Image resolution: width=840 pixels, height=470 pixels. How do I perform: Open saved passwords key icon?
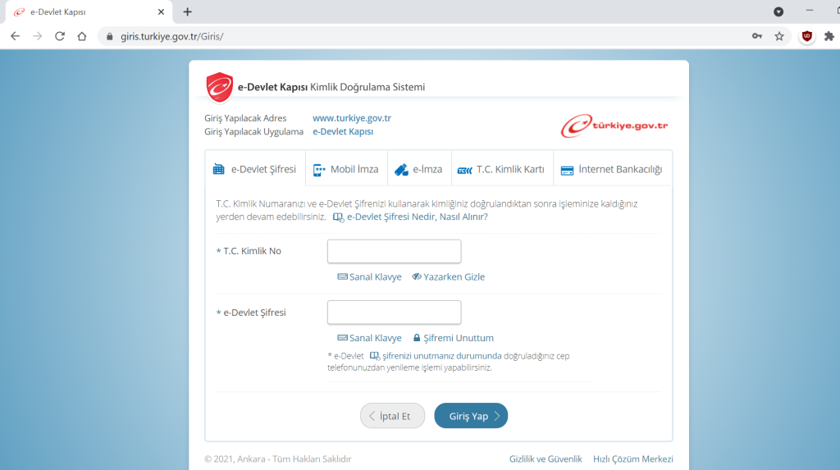pos(757,36)
